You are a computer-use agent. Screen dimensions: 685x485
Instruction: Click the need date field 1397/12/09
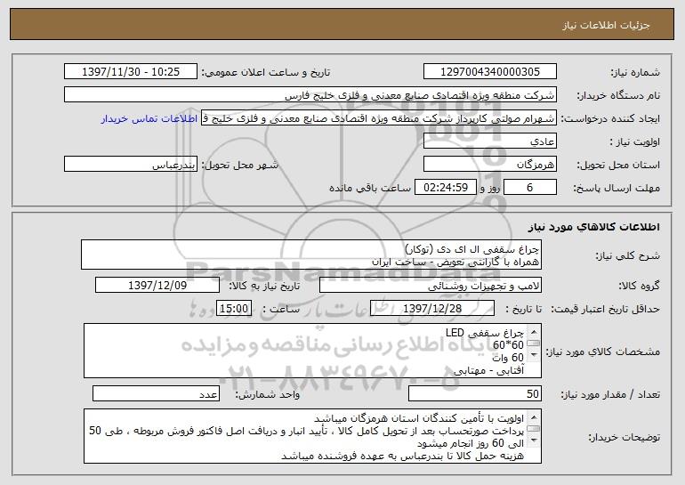click(157, 286)
